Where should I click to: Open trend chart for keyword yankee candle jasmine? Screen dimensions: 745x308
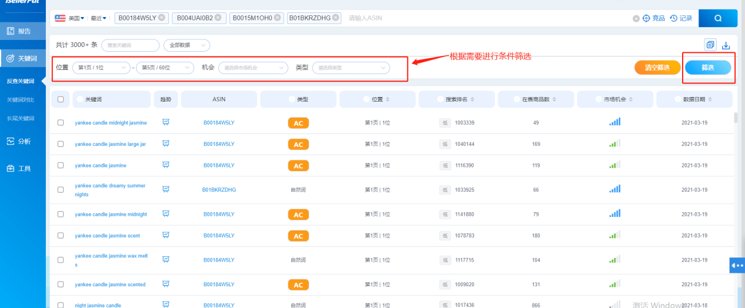[x=166, y=165]
